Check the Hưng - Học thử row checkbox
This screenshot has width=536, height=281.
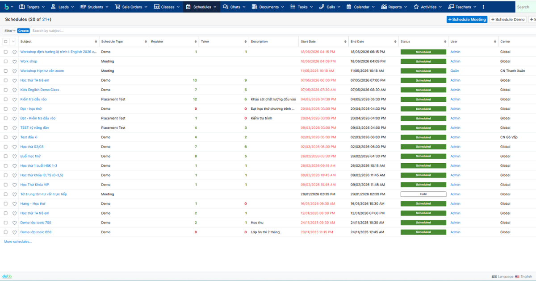click(x=6, y=204)
